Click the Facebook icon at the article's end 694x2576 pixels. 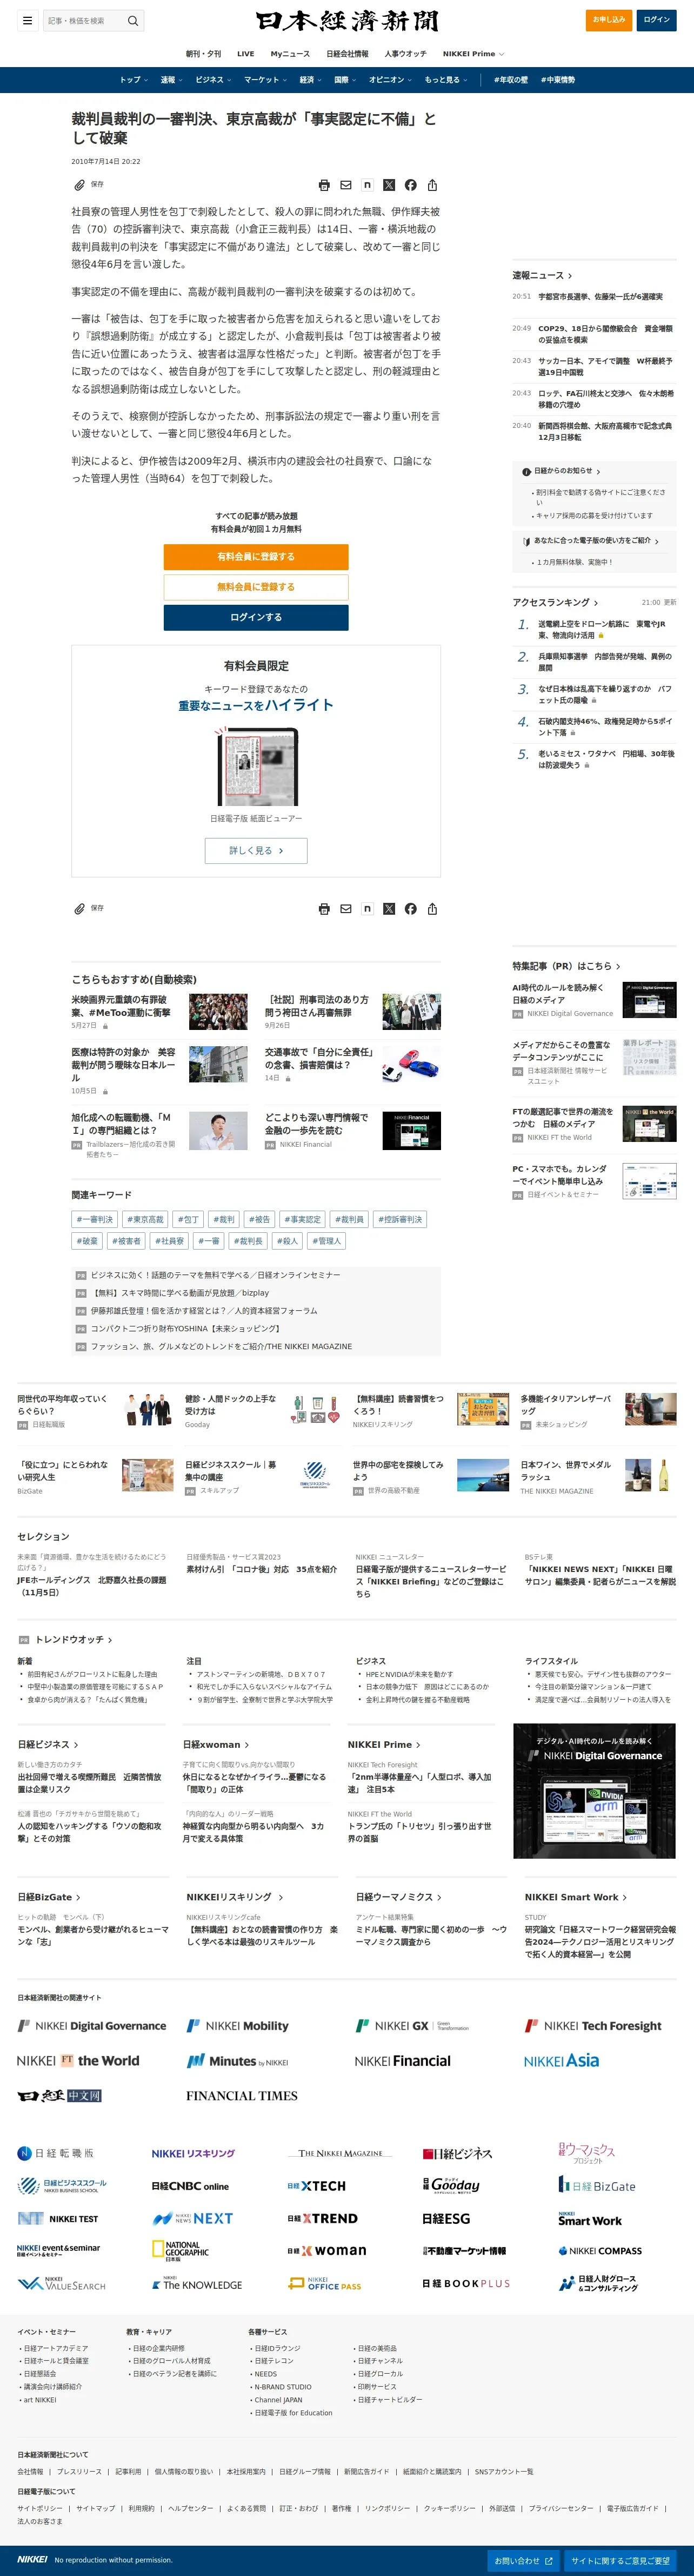pos(410,909)
